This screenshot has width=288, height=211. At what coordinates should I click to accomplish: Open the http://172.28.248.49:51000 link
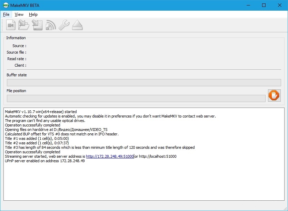coord(110,156)
